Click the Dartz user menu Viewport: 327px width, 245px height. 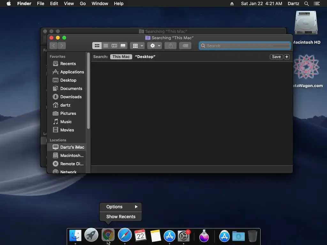(293, 4)
